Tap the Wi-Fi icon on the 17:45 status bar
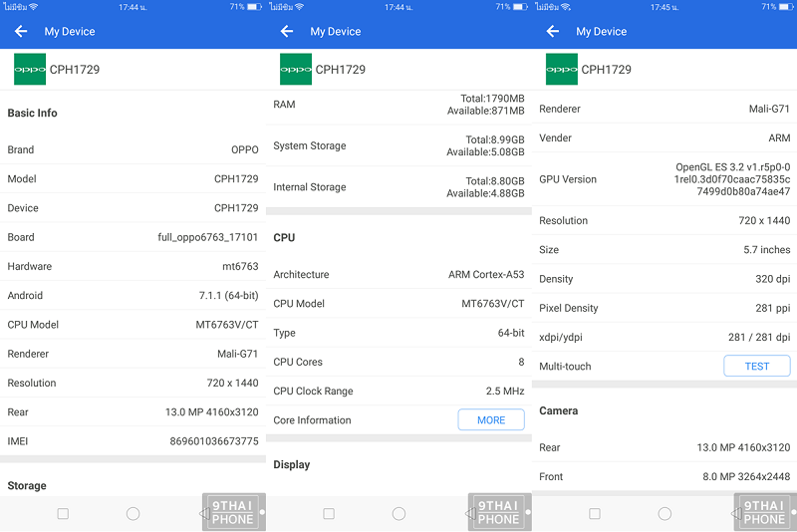Viewport: 797px width, 532px height. tap(566, 7)
